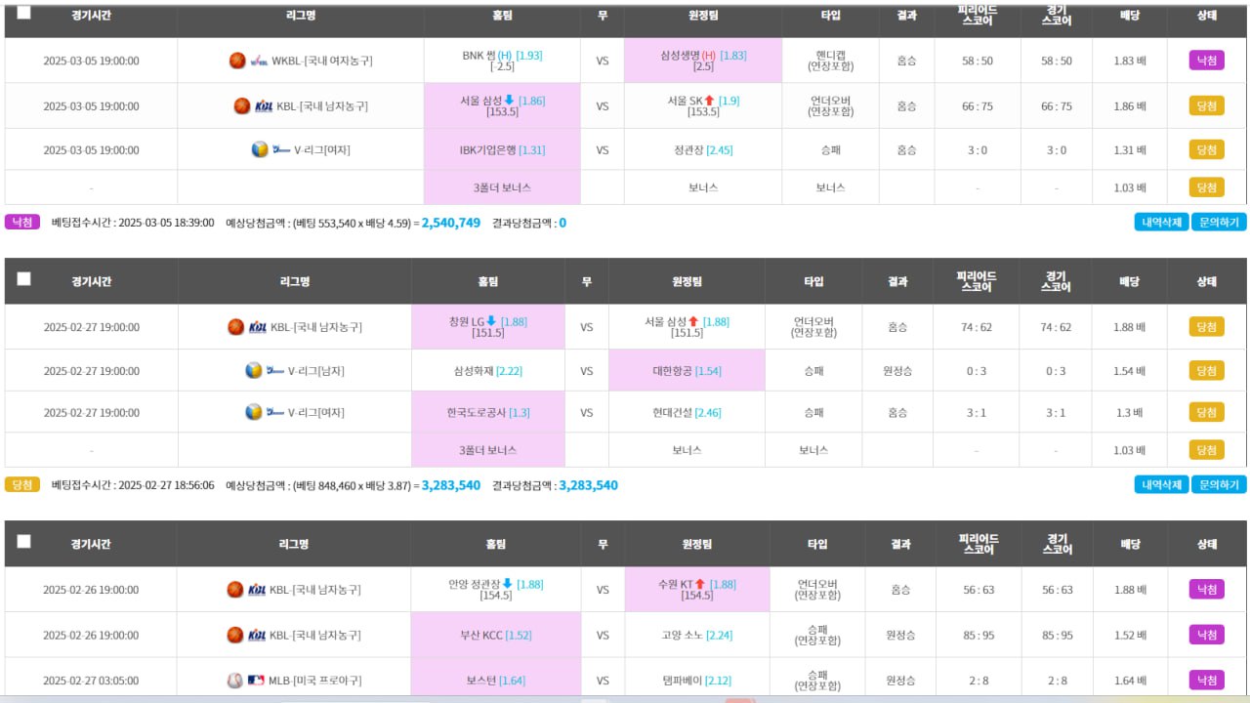Click the yellow 당첨 badge in IBK기업은행 row
1250x703 pixels.
(x=1206, y=149)
